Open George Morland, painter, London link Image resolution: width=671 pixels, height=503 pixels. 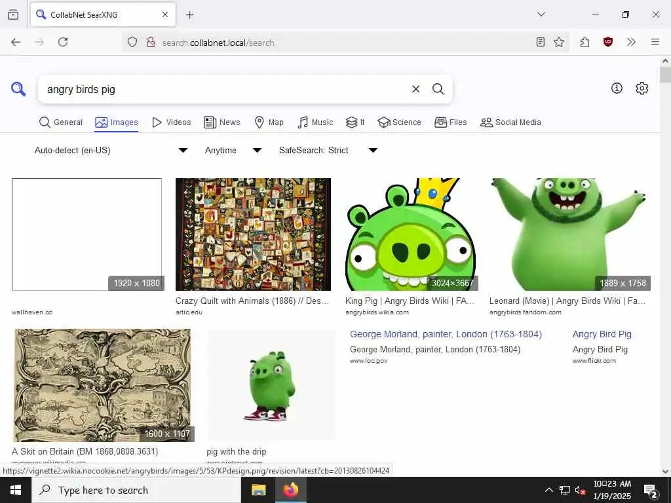click(446, 334)
